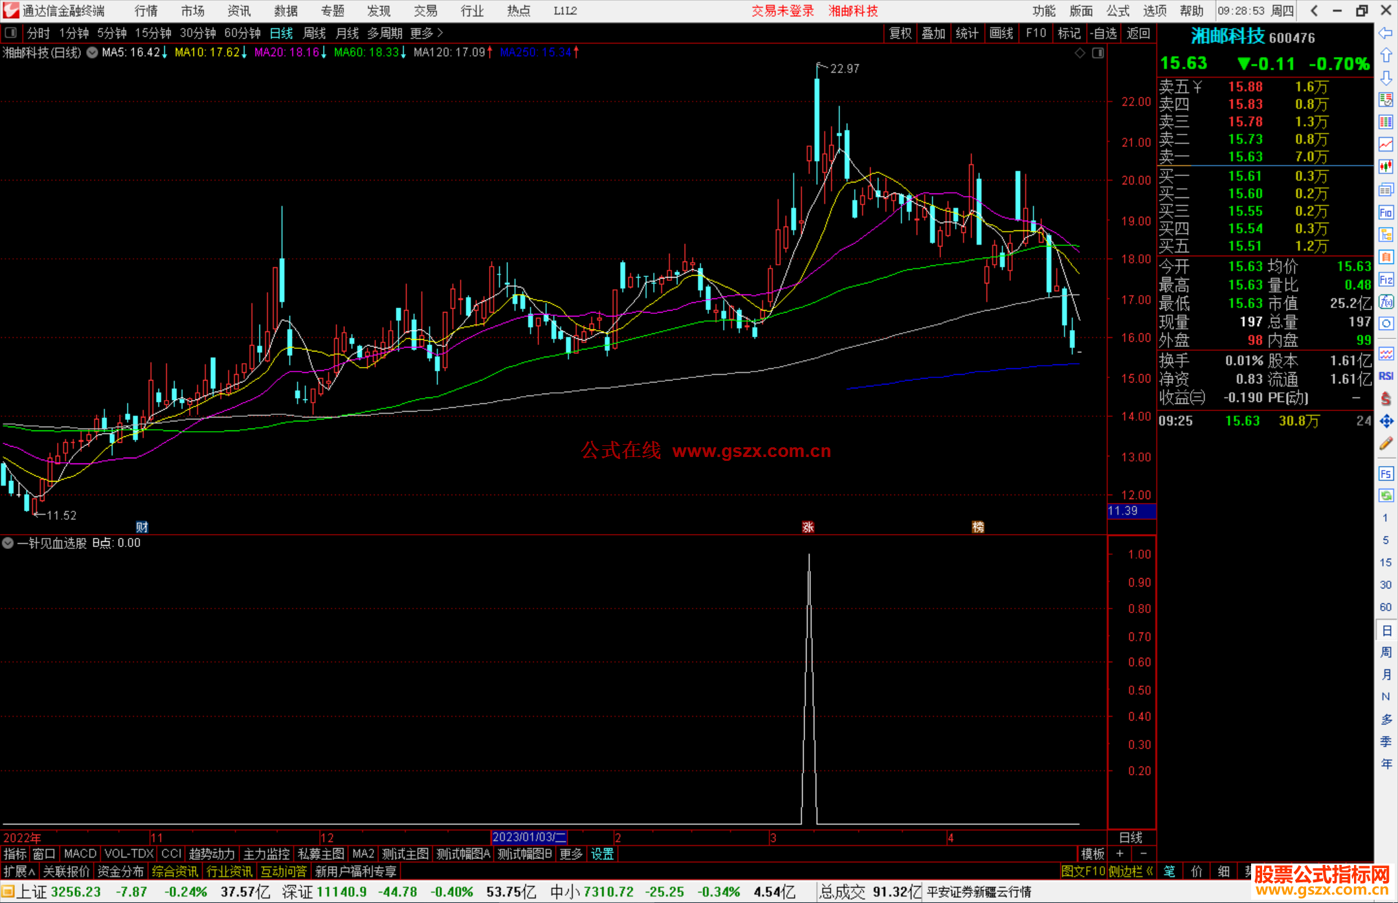
Task: Select the 15 minute period in sidebar
Action: coord(1386,563)
